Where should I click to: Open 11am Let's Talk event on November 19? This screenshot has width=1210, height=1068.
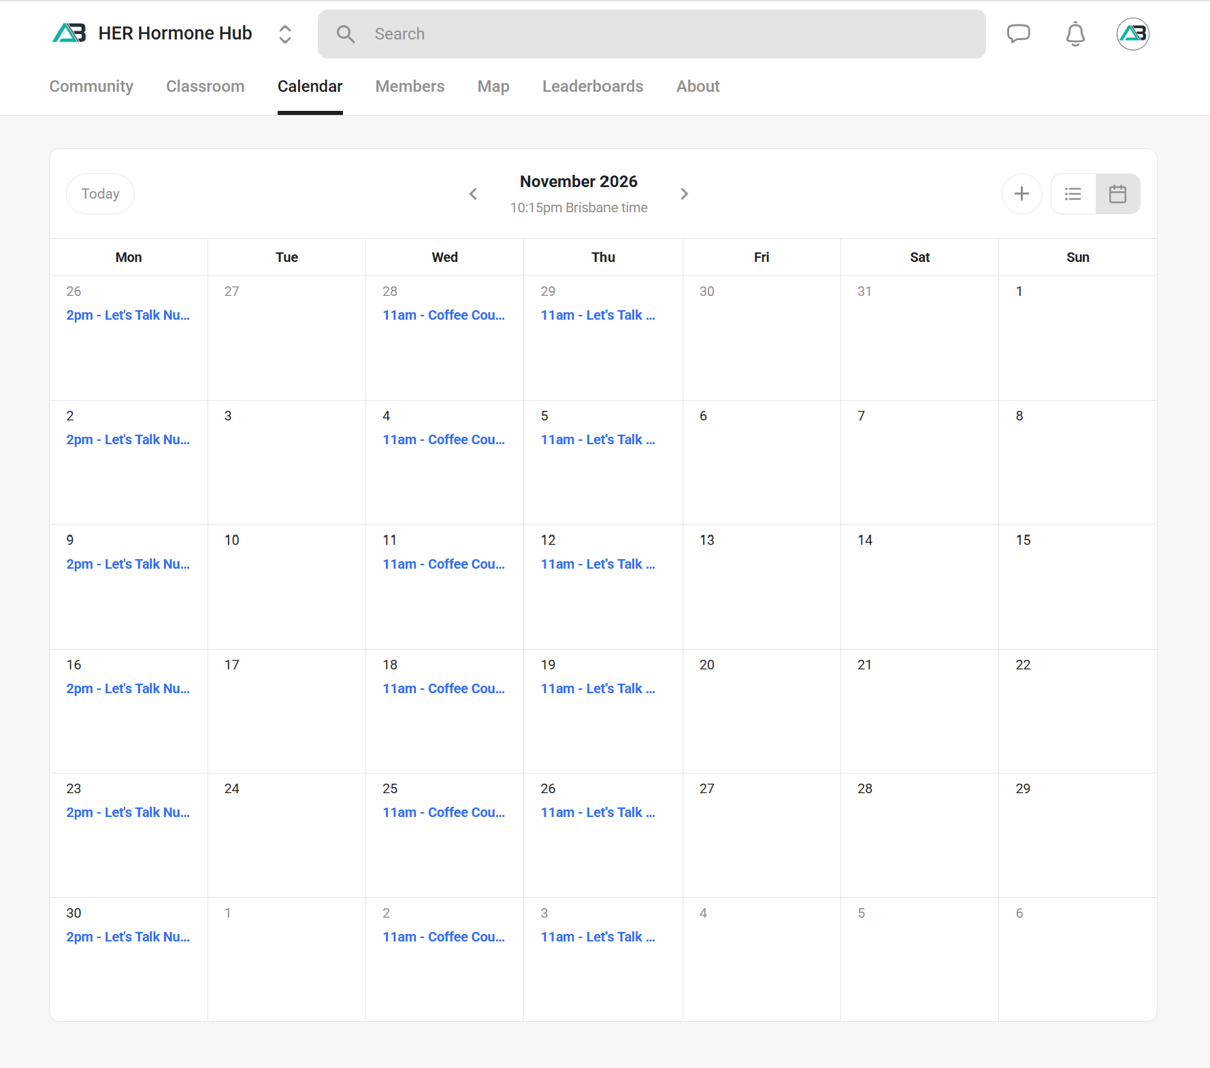click(598, 688)
